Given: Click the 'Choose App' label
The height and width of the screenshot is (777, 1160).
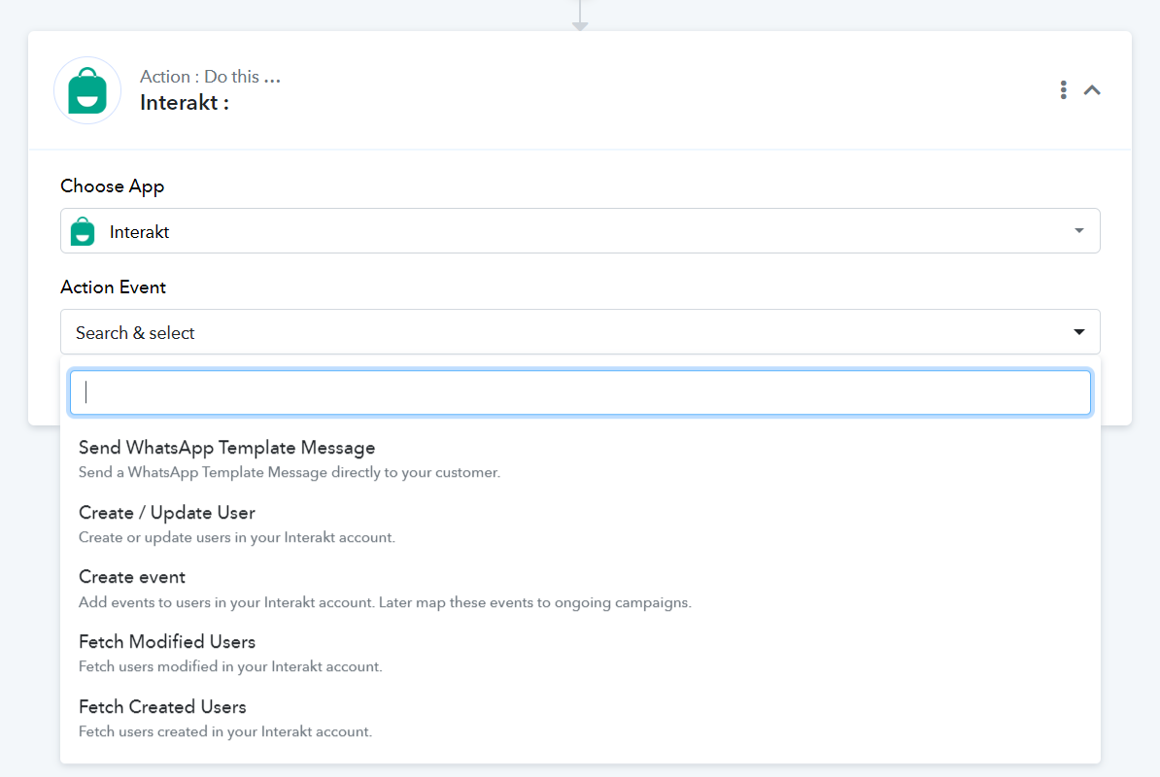Looking at the screenshot, I should pyautogui.click(x=113, y=186).
